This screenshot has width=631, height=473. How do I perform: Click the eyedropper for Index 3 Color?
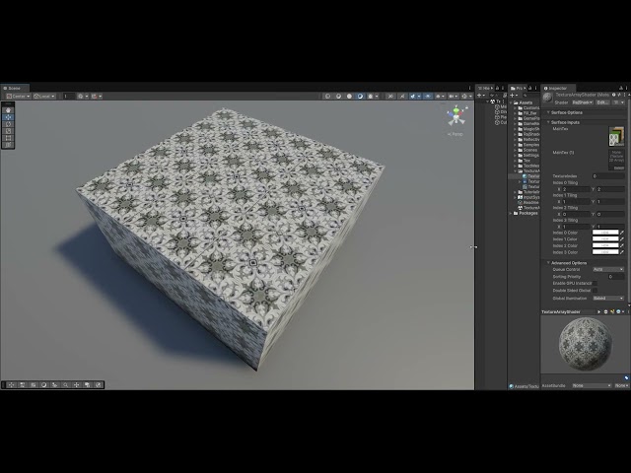(x=622, y=252)
